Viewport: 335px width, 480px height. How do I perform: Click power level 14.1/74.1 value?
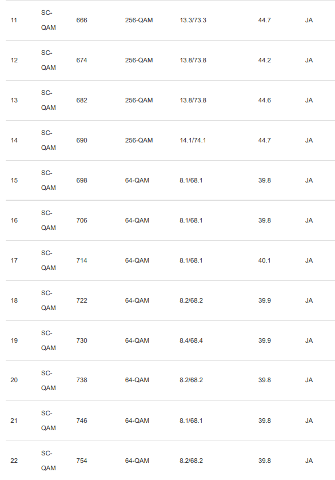[x=193, y=141]
